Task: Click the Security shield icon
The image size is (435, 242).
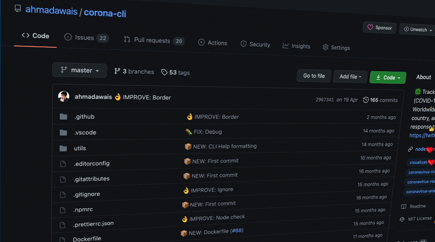Action: coord(244,44)
